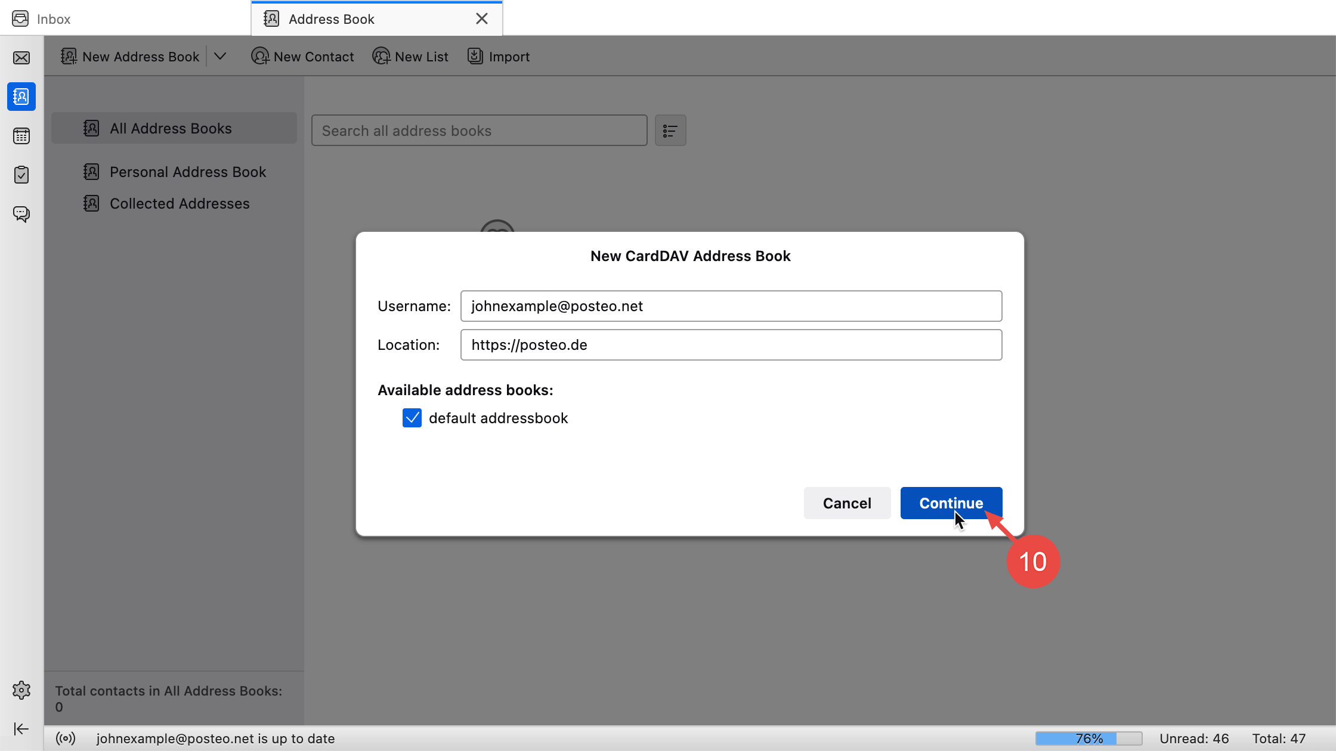
Task: Expand the New Address Book dropdown arrow
Action: 220,57
